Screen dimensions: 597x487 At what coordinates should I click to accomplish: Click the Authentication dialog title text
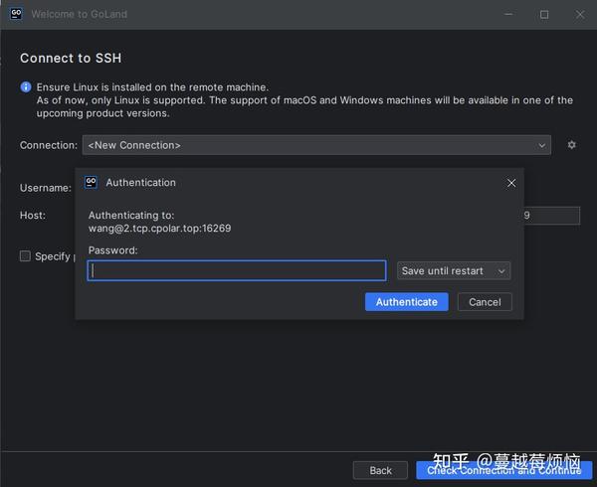(140, 183)
